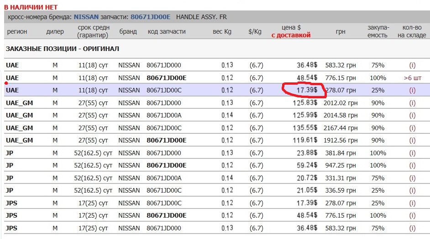Screen dimensions: 430x239
Task: Click the '>6 шт' stock quantity
Action: [x=412, y=78]
